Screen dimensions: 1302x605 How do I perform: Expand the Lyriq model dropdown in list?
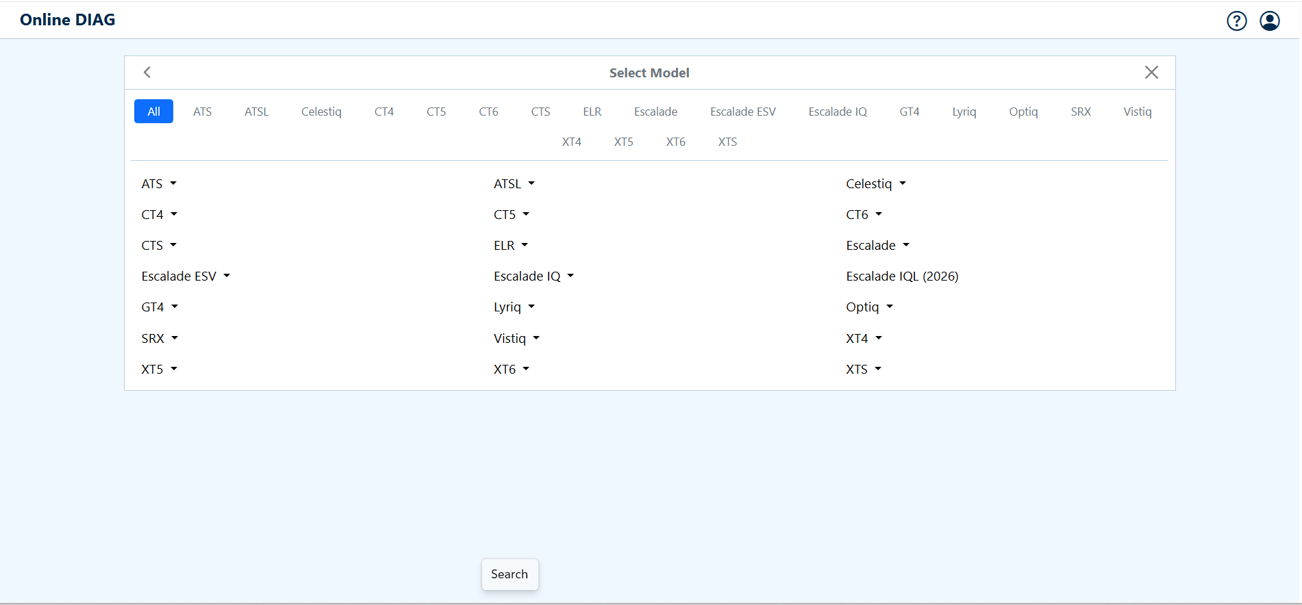pos(514,307)
